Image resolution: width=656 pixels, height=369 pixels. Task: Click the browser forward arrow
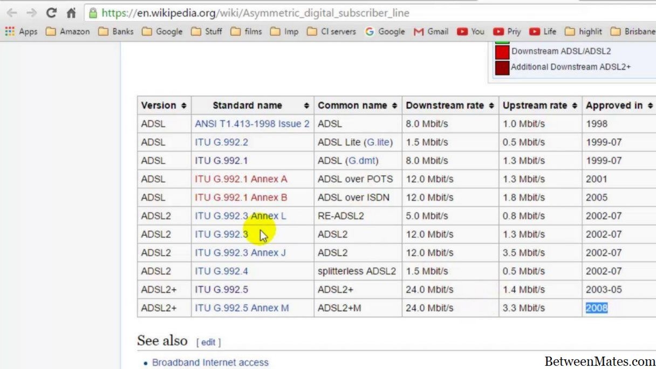point(31,13)
